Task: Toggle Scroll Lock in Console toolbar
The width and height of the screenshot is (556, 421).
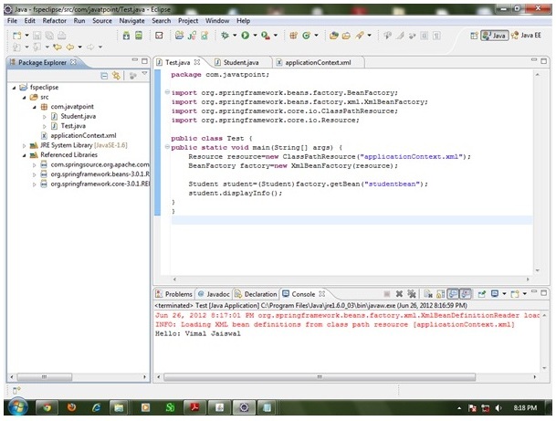Action: coord(440,294)
